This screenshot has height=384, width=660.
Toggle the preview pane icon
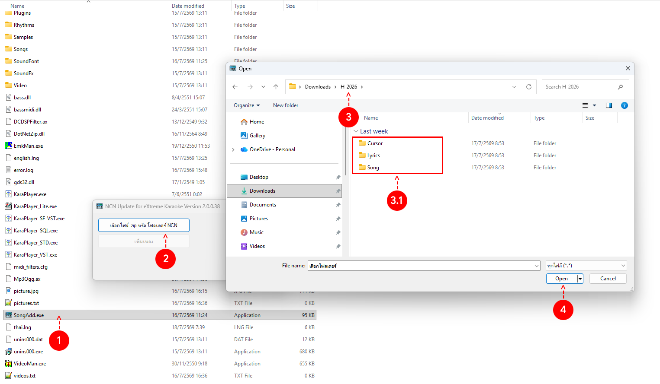(608, 105)
